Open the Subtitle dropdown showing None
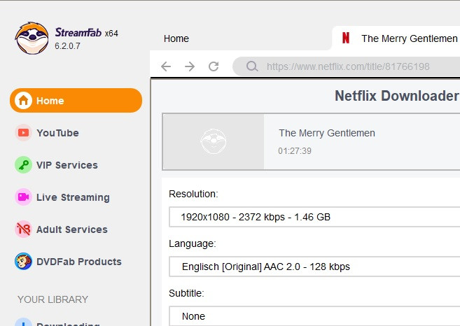The height and width of the screenshot is (326, 460). click(315, 316)
